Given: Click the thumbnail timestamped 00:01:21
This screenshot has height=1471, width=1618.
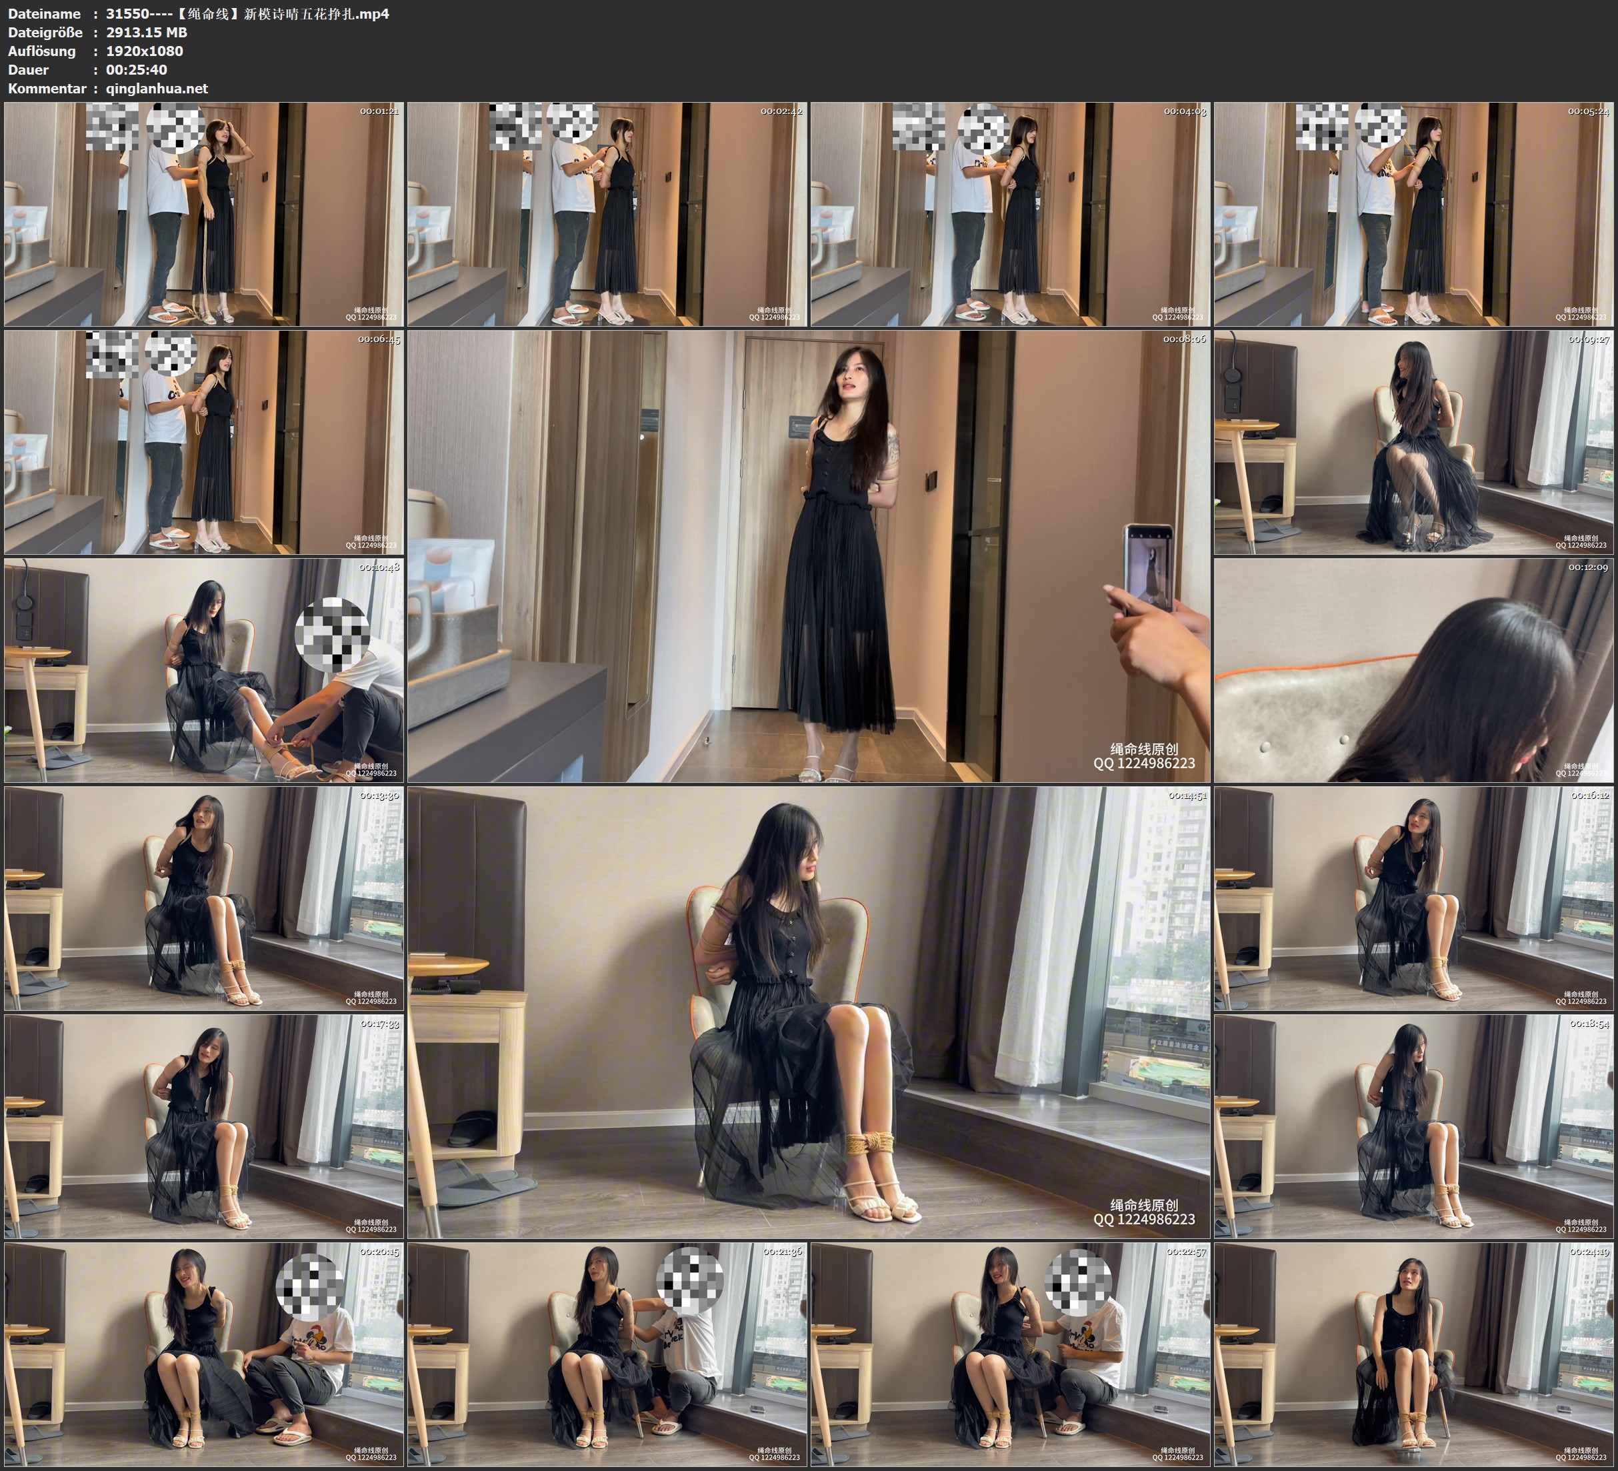Looking at the screenshot, I should tap(204, 213).
